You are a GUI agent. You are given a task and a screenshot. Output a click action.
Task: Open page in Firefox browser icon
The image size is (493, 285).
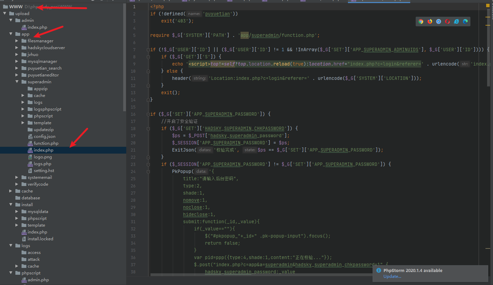(430, 22)
